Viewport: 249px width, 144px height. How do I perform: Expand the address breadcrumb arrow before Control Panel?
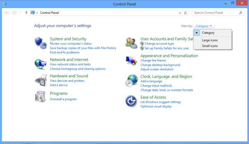(37, 13)
